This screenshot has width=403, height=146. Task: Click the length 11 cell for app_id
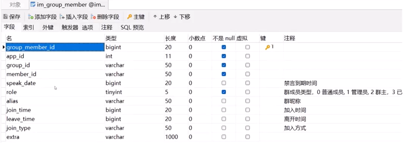[176, 56]
